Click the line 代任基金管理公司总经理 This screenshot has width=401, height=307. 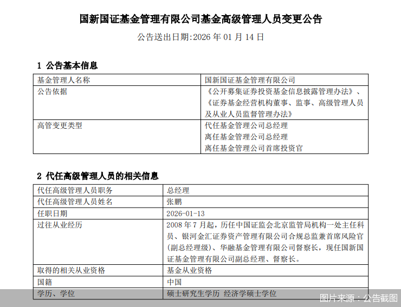pyautogui.click(x=246, y=125)
